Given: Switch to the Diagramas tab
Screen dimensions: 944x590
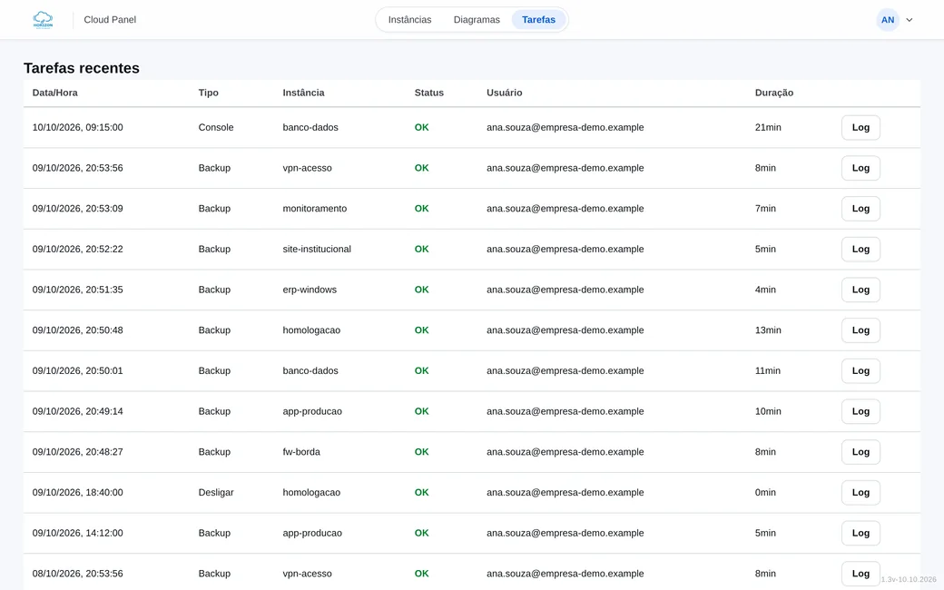Looking at the screenshot, I should pyautogui.click(x=477, y=20).
